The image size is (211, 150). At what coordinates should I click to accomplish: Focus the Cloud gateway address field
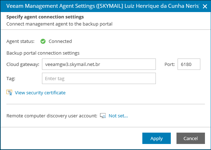[x=99, y=64]
